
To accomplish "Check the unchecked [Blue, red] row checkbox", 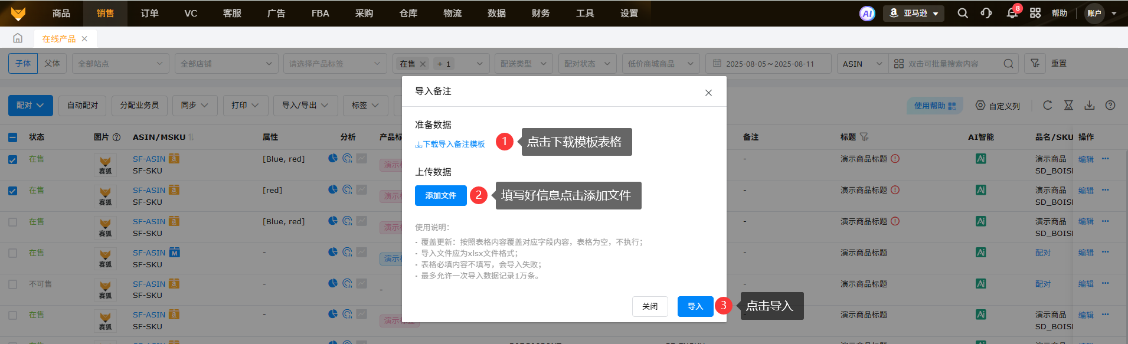I will pos(13,222).
